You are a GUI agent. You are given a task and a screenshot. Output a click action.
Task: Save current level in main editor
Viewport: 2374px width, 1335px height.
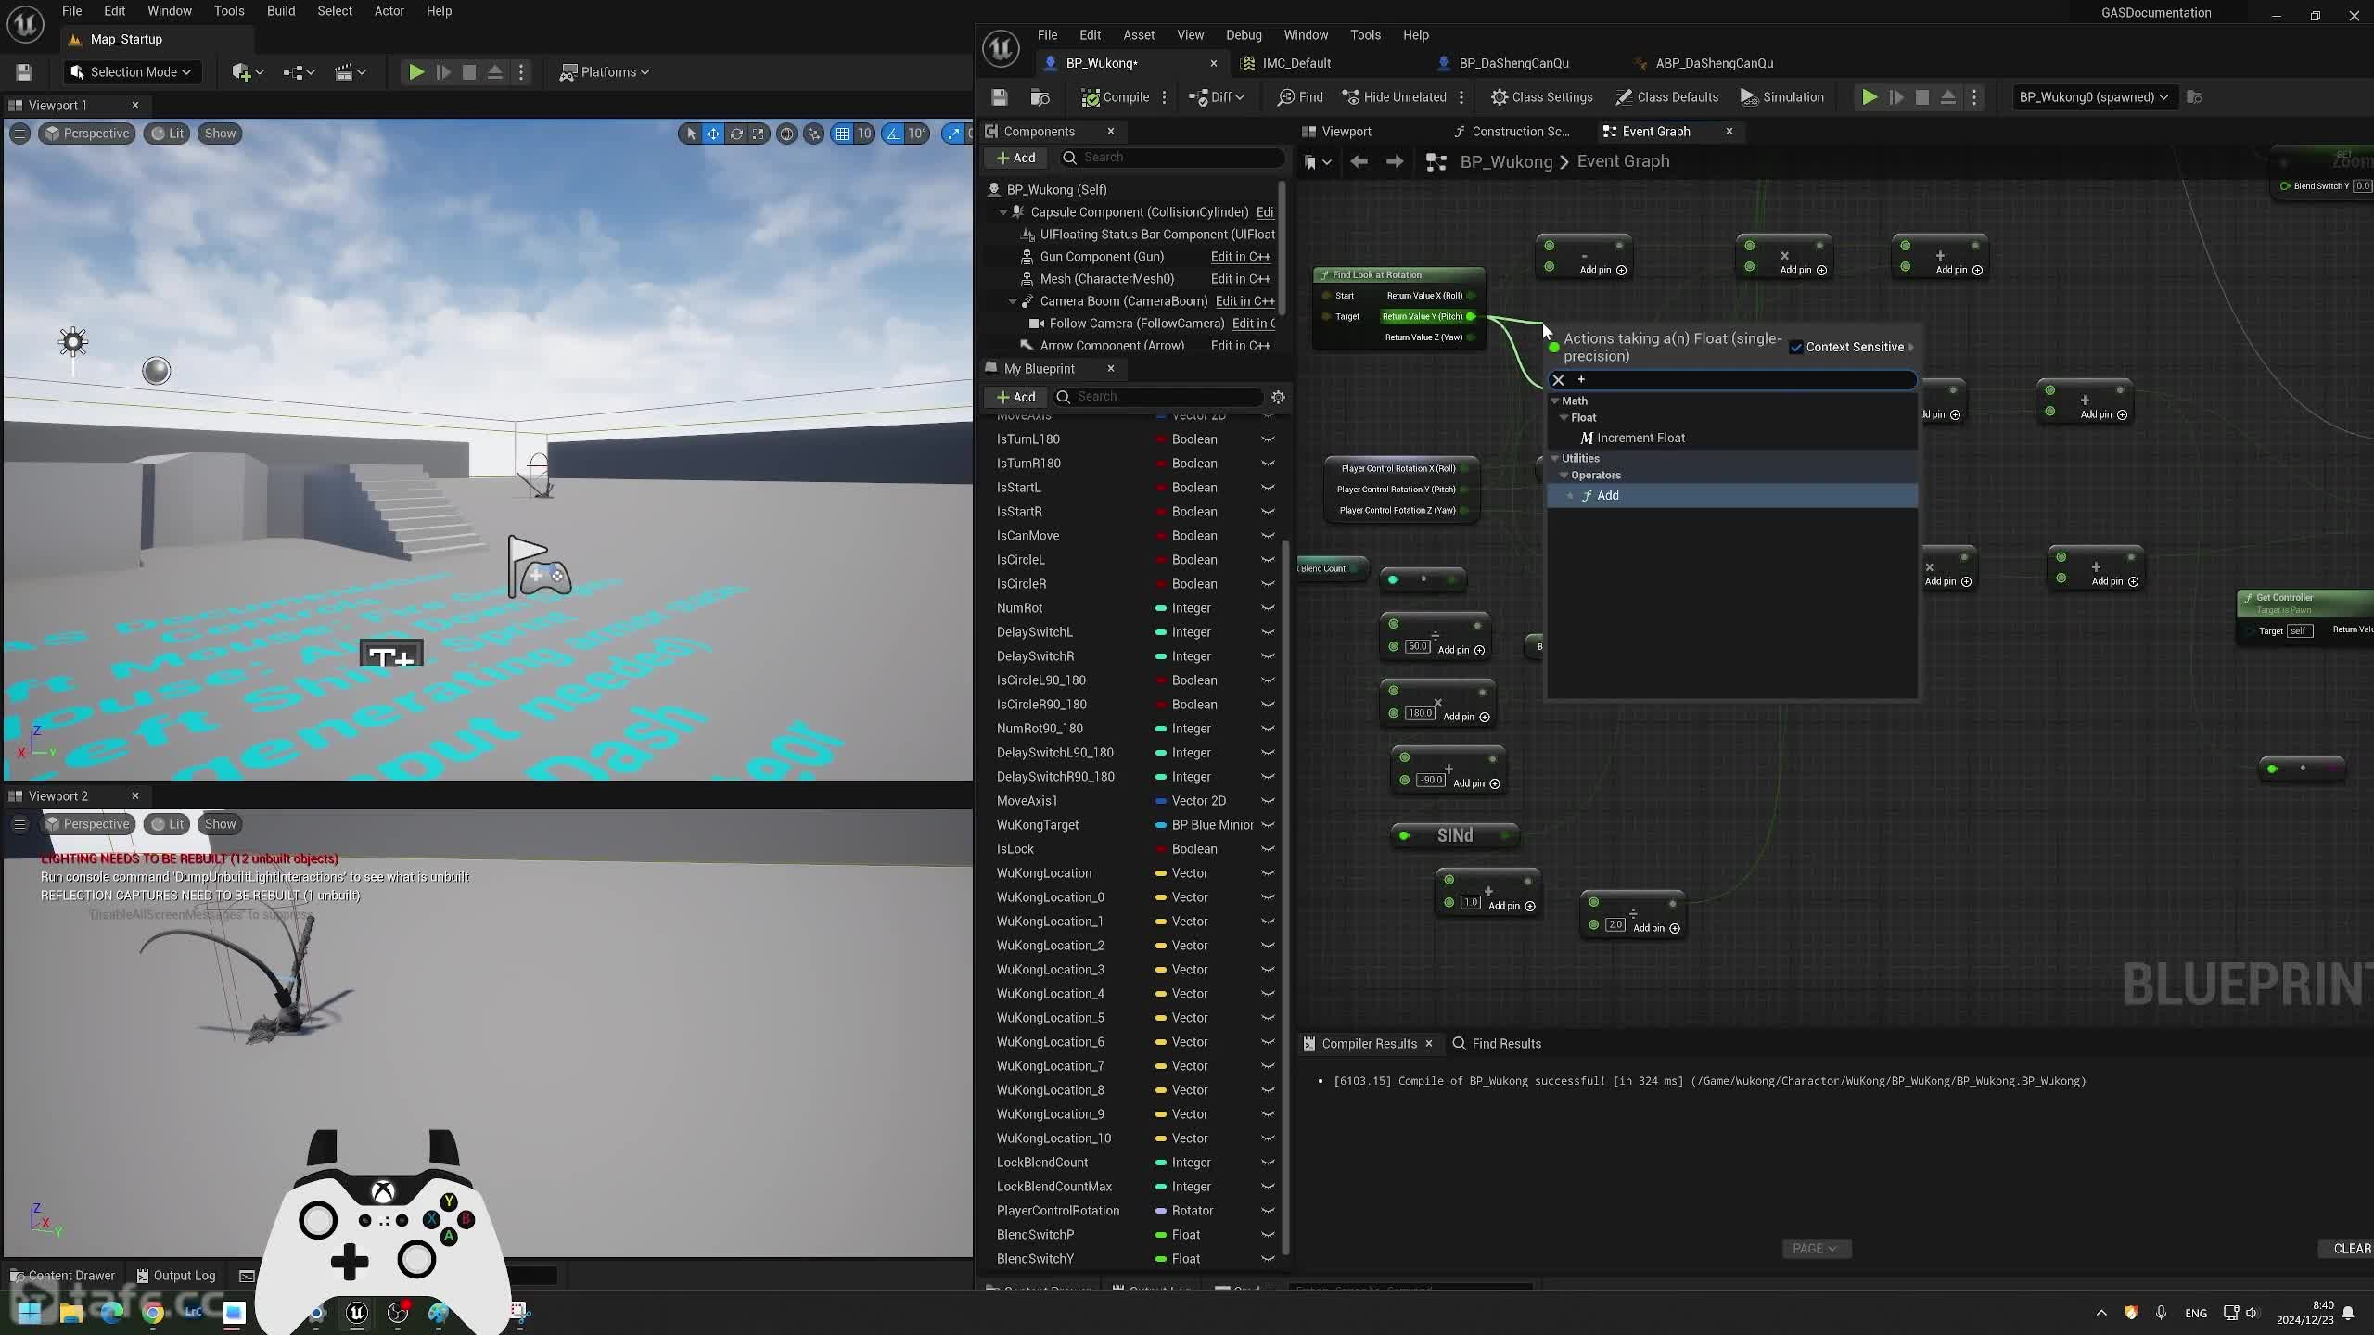click(24, 72)
